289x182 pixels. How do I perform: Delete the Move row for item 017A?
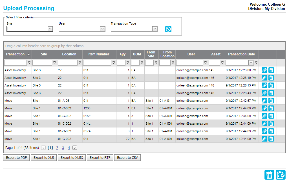tap(271, 131)
